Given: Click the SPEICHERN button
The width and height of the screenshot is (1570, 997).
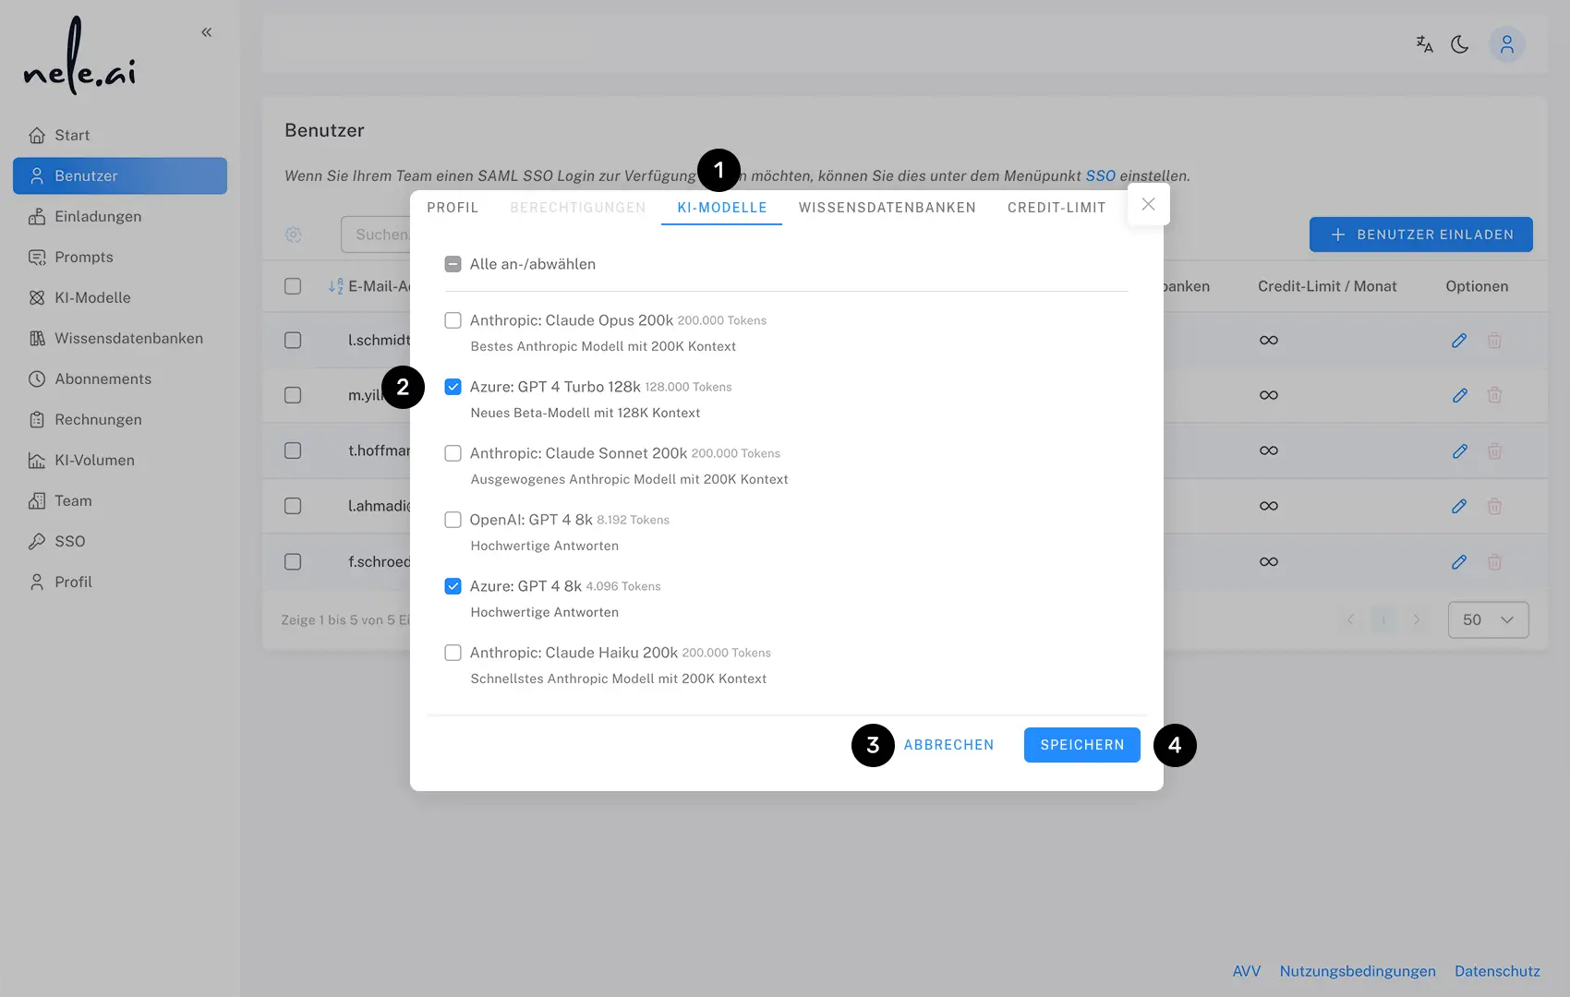Looking at the screenshot, I should point(1081,745).
